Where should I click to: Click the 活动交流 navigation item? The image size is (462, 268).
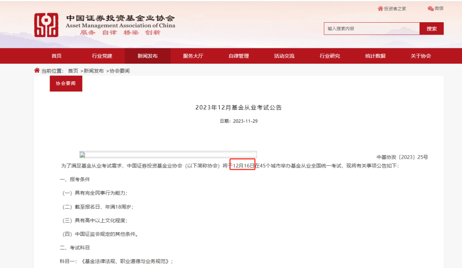tap(284, 56)
